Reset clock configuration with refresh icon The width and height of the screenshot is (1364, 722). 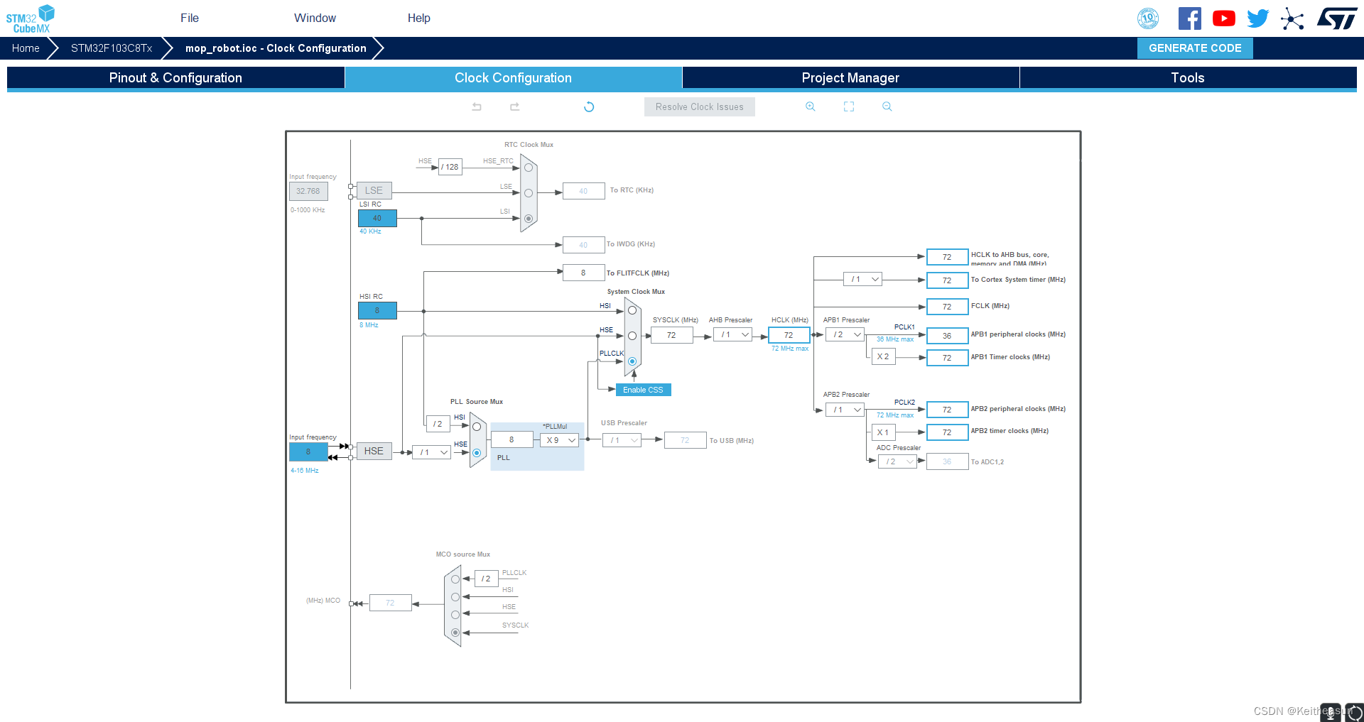589,106
